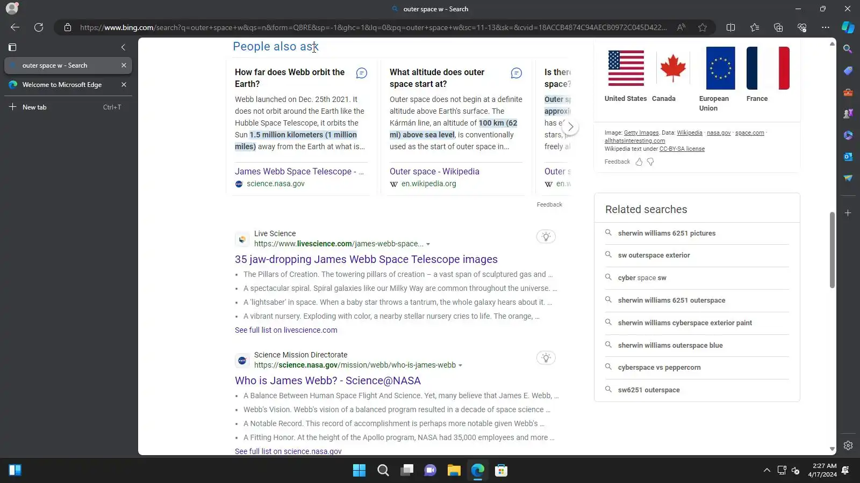Open the profile avatar menu
Viewport: 860px width, 483px height.
click(x=12, y=9)
